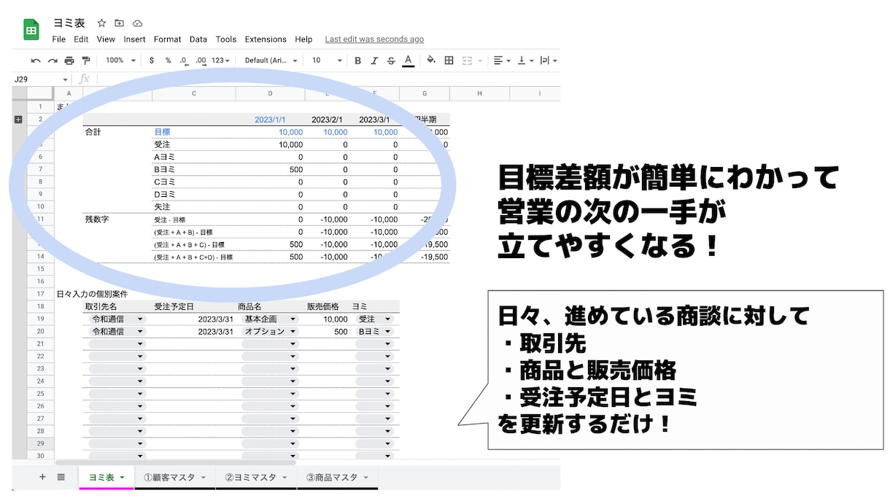
Task: Undo the last action
Action: coord(36,61)
